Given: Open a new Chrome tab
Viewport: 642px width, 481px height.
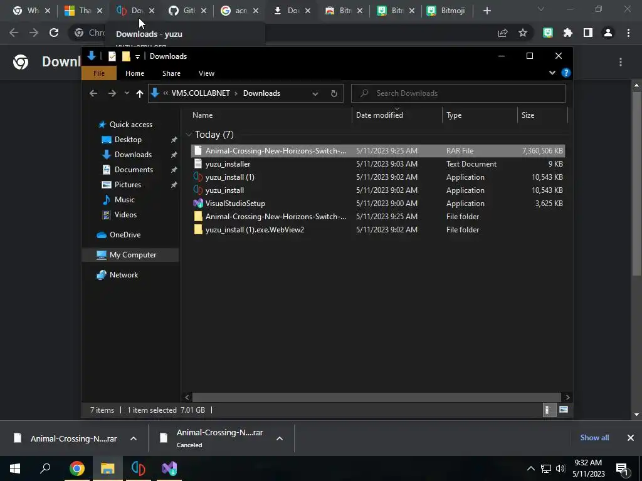Looking at the screenshot, I should point(487,11).
